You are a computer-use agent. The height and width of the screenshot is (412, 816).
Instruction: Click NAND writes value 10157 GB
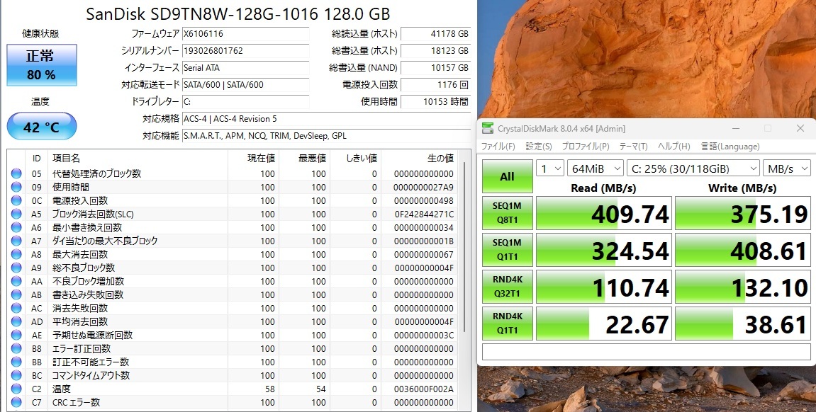[435, 67]
